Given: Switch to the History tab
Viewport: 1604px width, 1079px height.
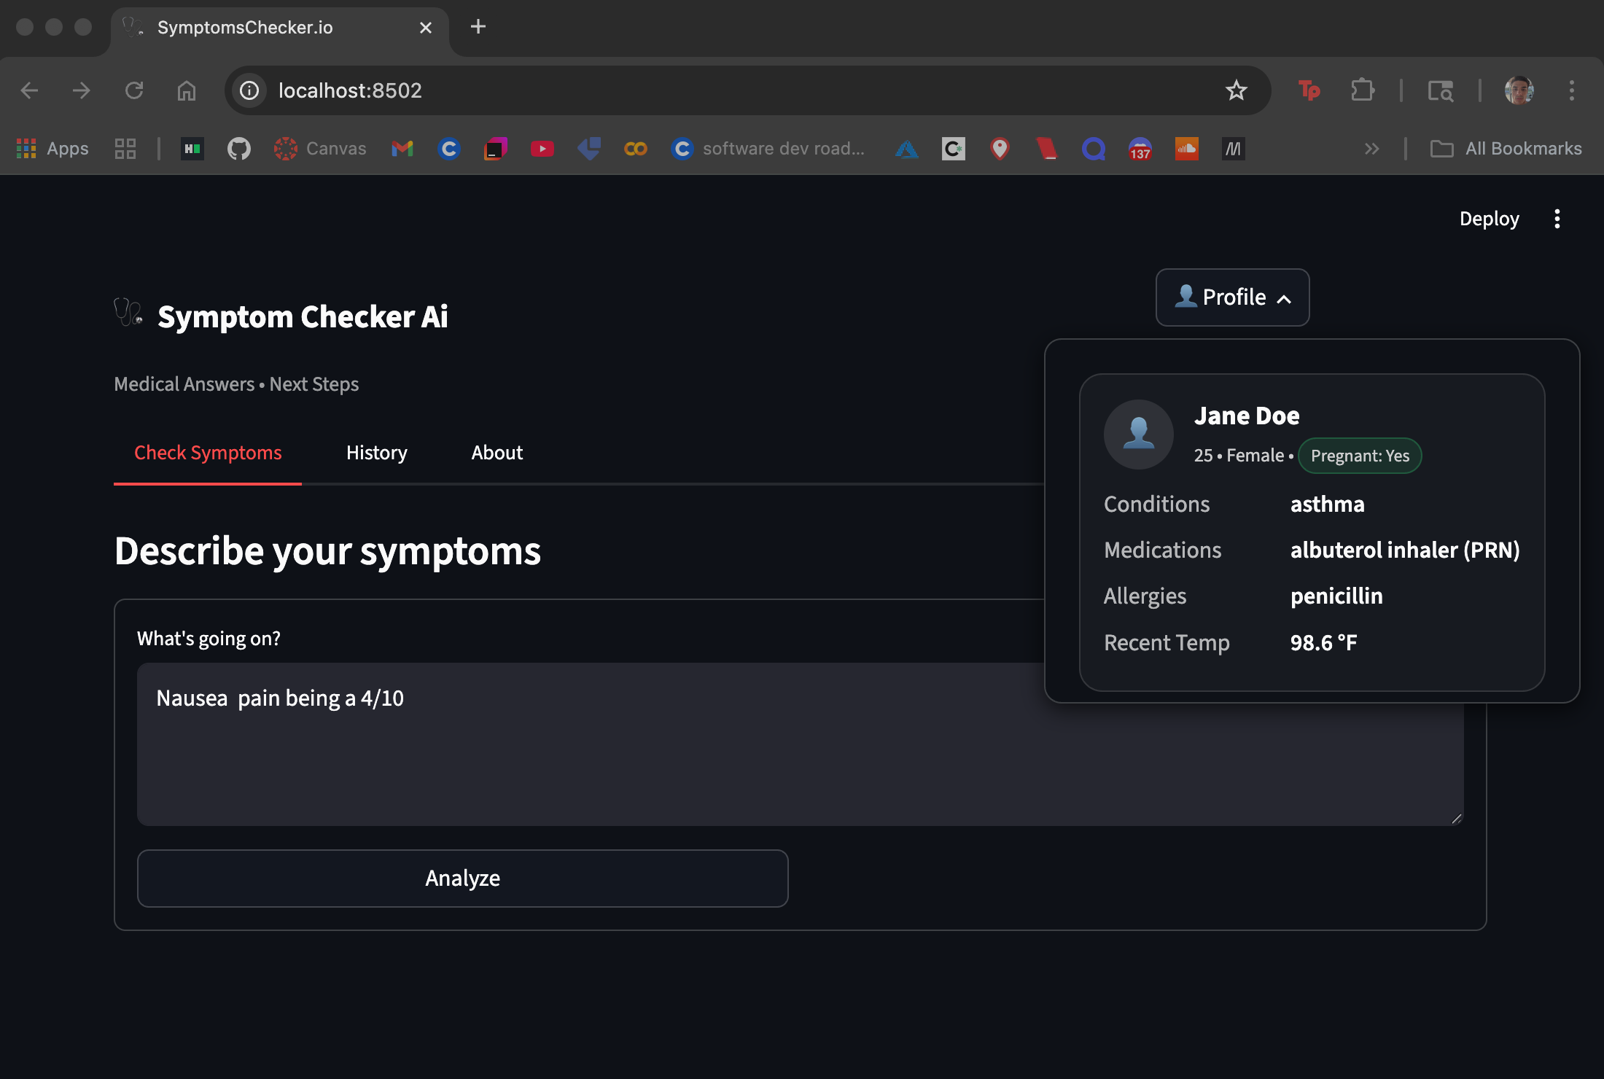Looking at the screenshot, I should click(x=376, y=453).
